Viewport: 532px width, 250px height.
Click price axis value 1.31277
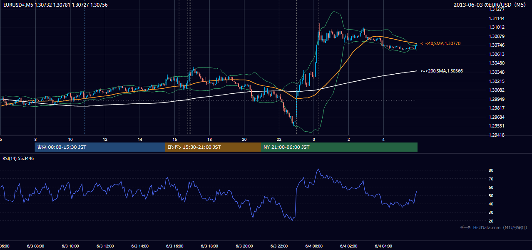point(497,9)
